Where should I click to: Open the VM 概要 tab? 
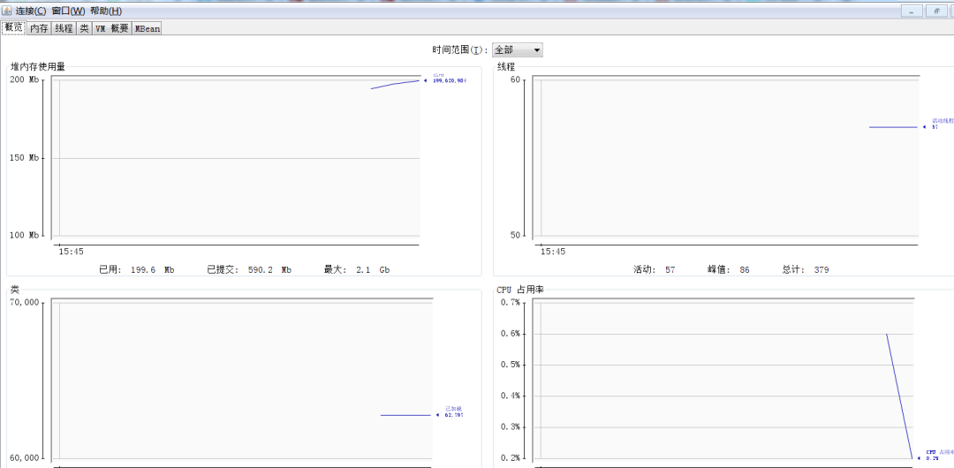click(112, 28)
